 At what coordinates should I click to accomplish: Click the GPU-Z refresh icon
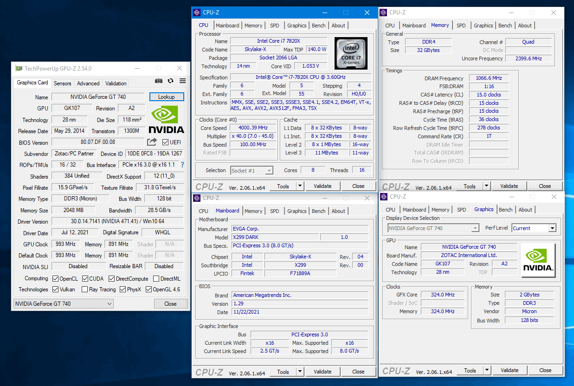[171, 81]
